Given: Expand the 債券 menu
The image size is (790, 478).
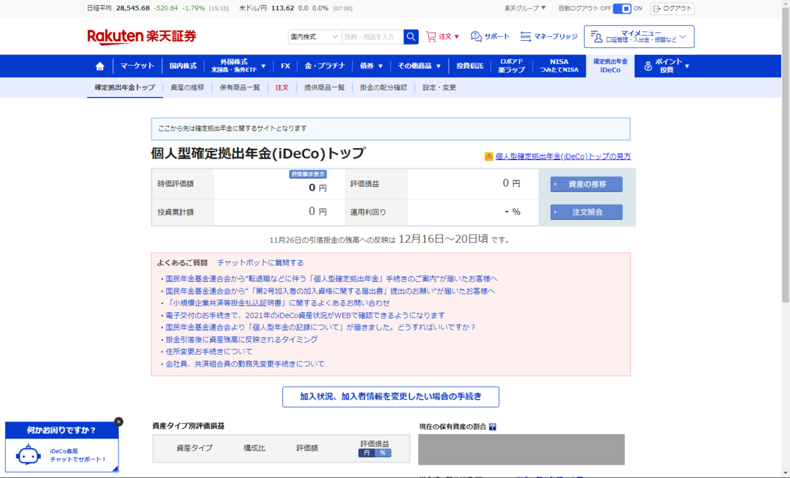Looking at the screenshot, I should [371, 66].
